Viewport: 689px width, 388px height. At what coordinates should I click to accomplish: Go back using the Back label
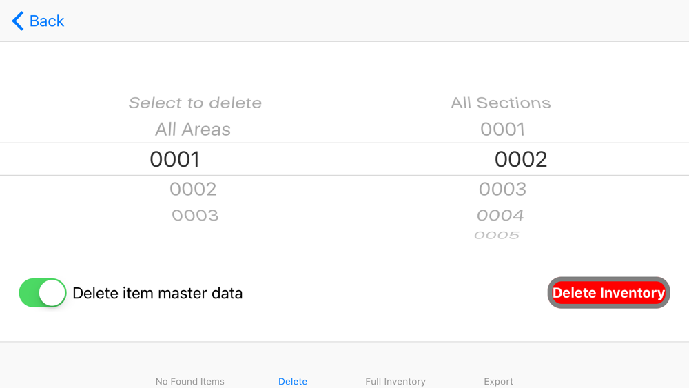tap(47, 21)
